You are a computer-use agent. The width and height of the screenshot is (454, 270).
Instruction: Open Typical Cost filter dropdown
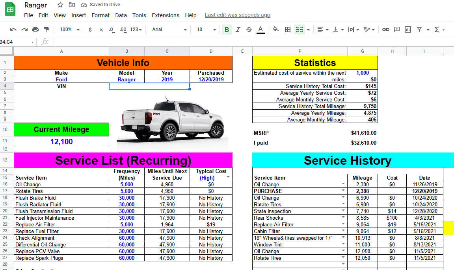[x=228, y=177]
